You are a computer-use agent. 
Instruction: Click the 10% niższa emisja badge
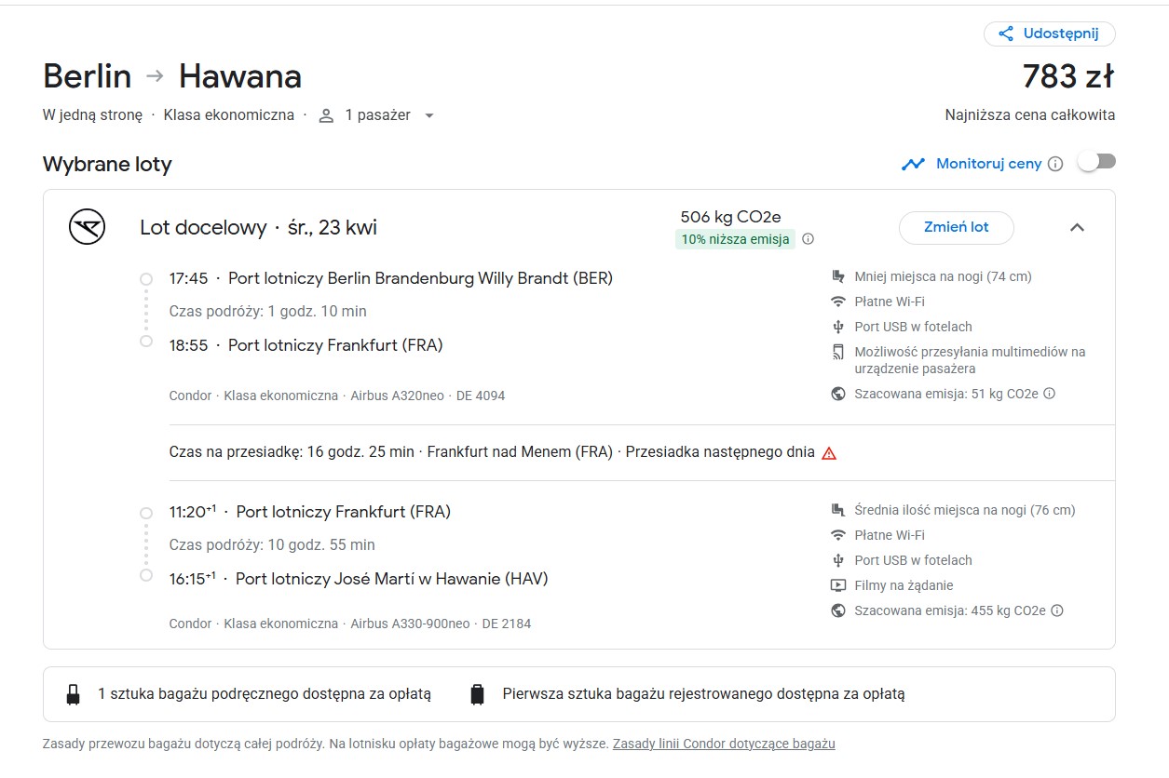point(735,239)
